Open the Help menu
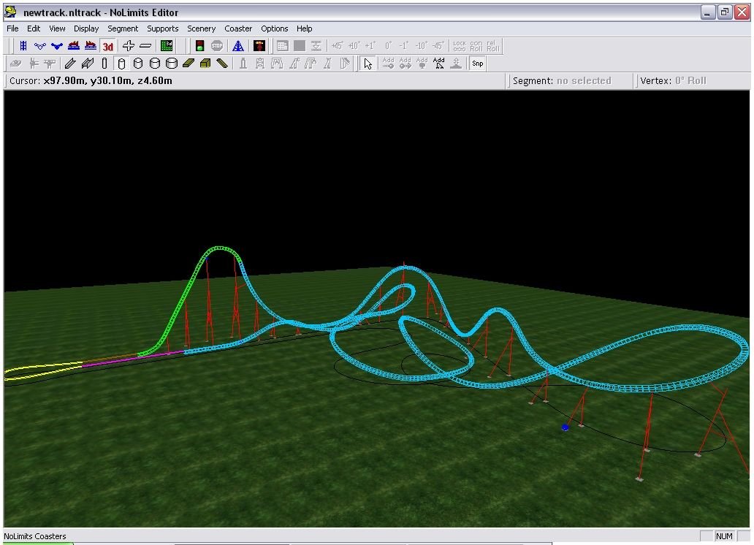The height and width of the screenshot is (545, 754). pos(304,29)
